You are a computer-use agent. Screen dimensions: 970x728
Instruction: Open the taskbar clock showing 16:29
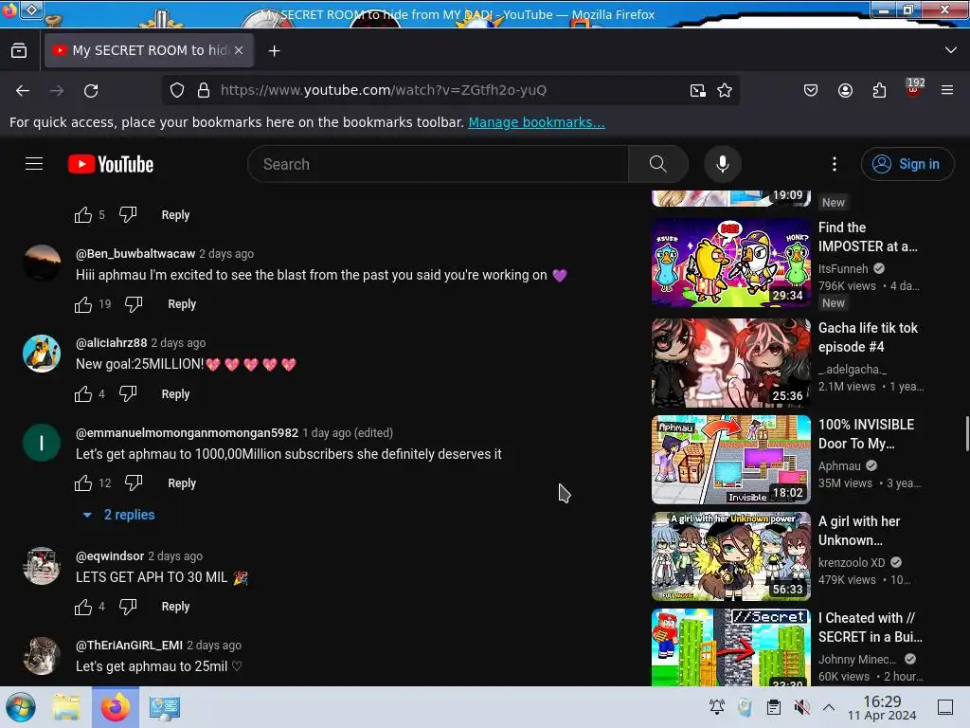pyautogui.click(x=882, y=707)
